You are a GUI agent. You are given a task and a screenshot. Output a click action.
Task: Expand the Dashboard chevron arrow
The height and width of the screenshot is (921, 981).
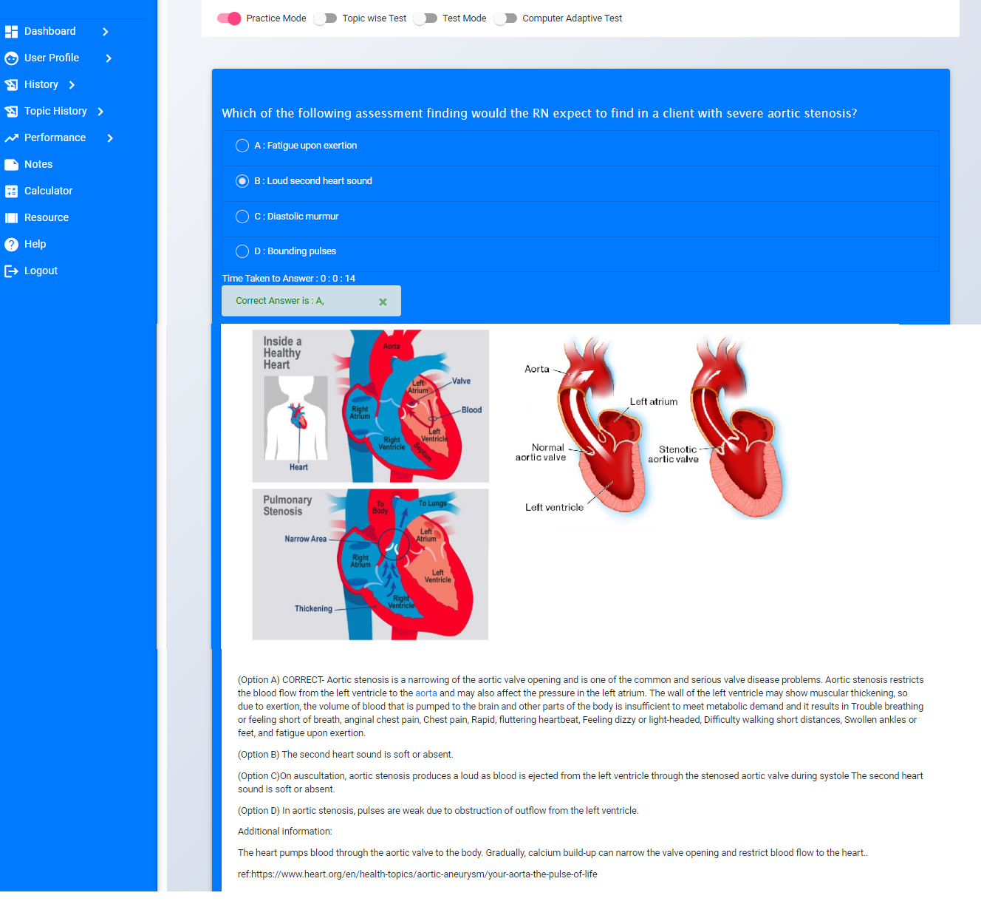coord(106,32)
